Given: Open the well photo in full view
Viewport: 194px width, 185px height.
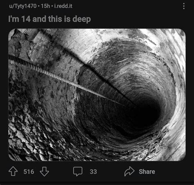Looking at the screenshot, I should (97, 95).
